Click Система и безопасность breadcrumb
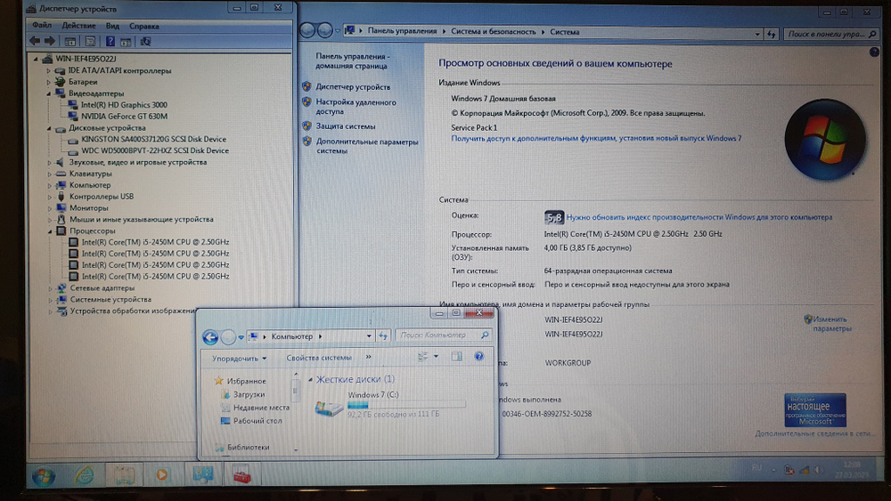The height and width of the screenshot is (501, 891). 494,32
